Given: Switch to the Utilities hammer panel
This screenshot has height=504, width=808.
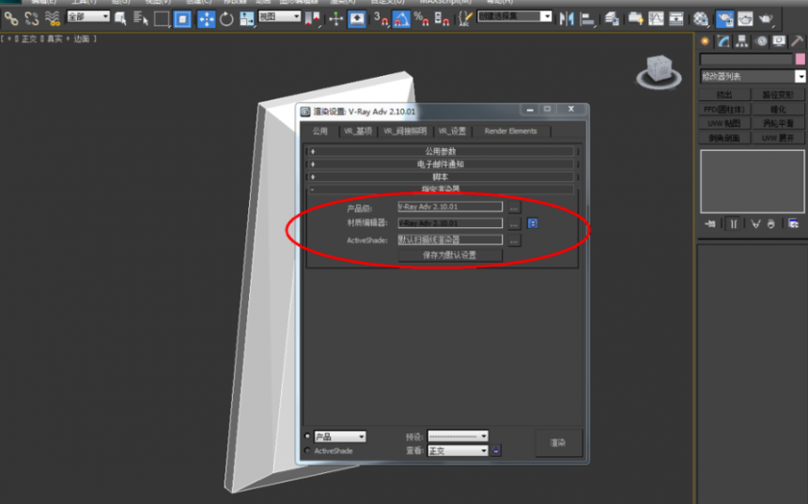Looking at the screenshot, I should tap(797, 41).
